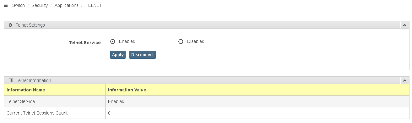Apply the Telnet service setting
This screenshot has height=123, width=412.
tap(118, 55)
